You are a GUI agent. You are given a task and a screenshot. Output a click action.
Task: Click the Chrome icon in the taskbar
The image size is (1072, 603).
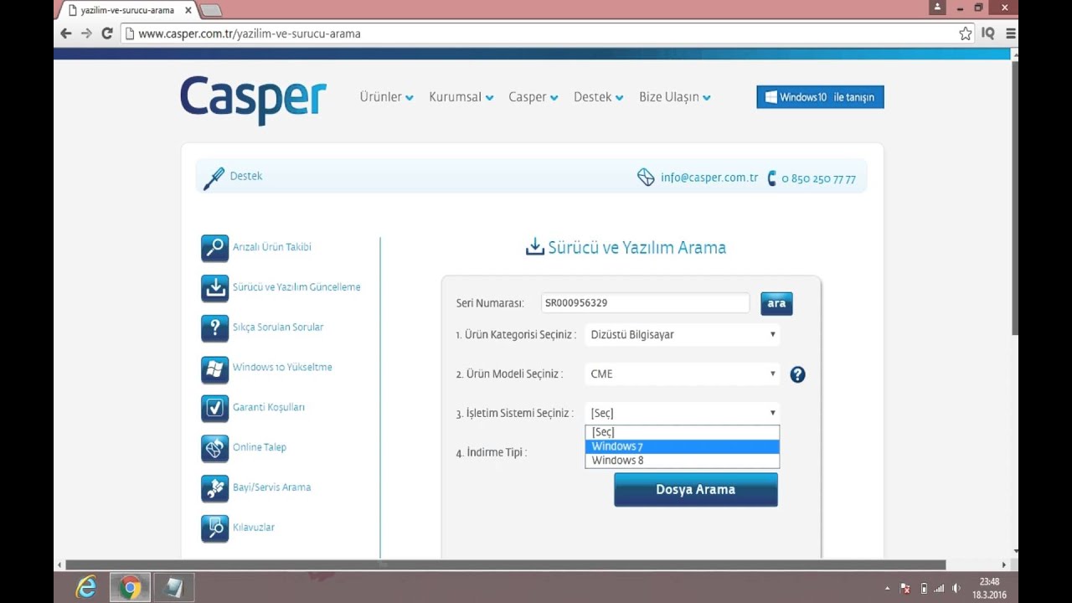click(130, 587)
